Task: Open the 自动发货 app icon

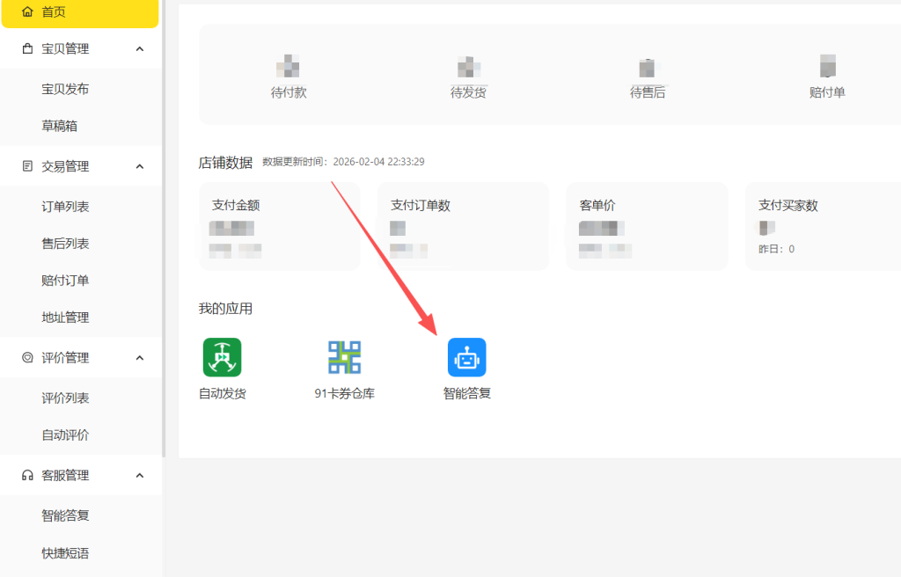Action: pyautogui.click(x=222, y=357)
